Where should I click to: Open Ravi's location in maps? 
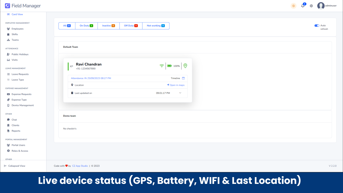tap(176, 85)
